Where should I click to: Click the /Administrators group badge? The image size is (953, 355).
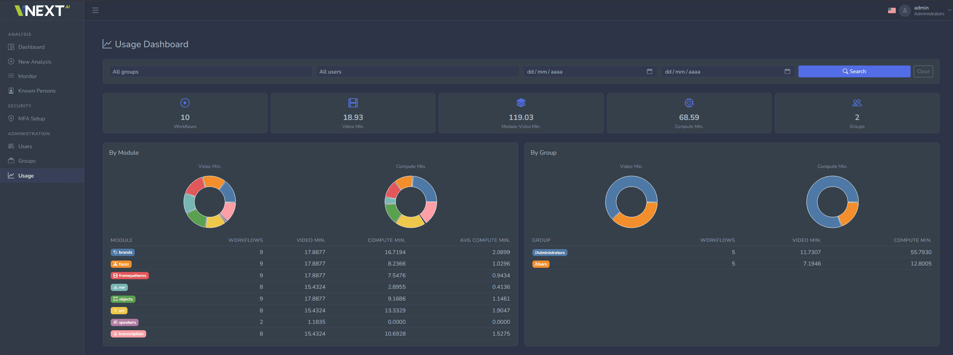click(550, 253)
